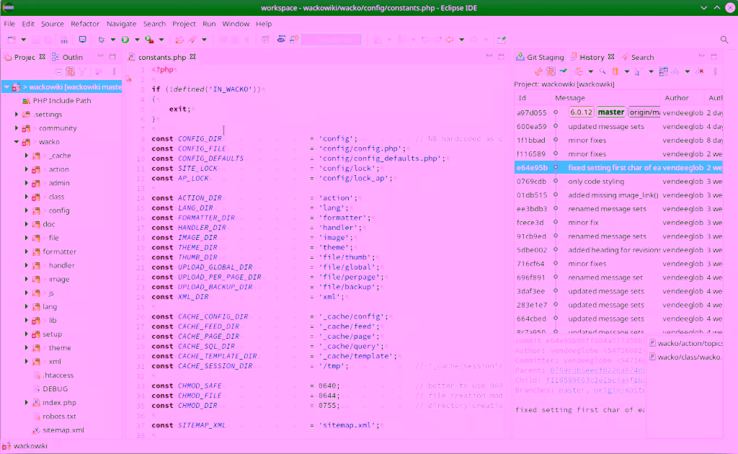This screenshot has height=454, width=738.
Task: Click the Debug bug icon in the toolbar
Action: 102,40
